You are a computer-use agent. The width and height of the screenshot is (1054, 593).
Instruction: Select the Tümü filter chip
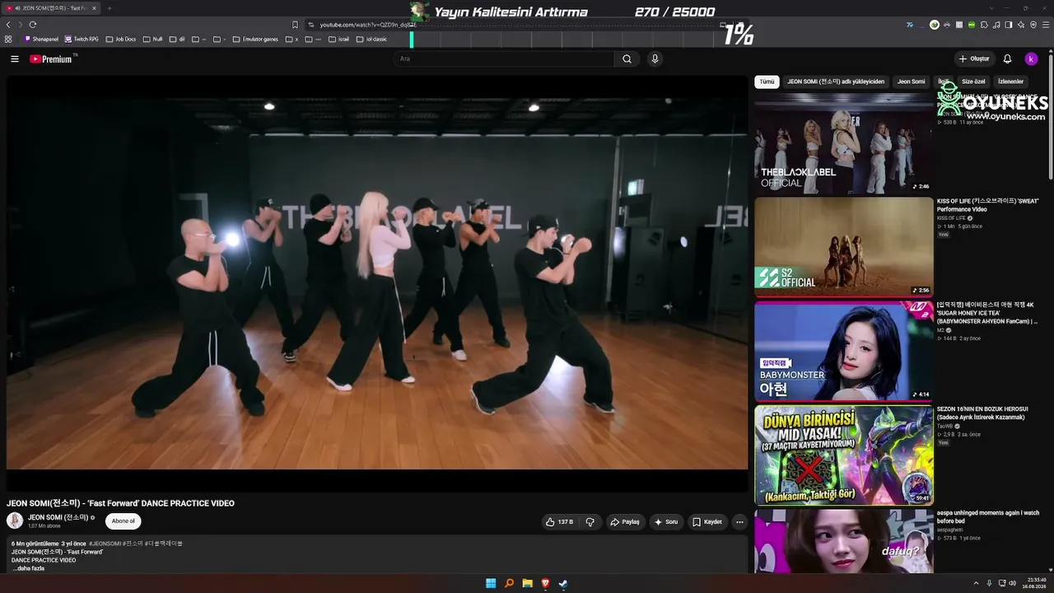point(767,82)
